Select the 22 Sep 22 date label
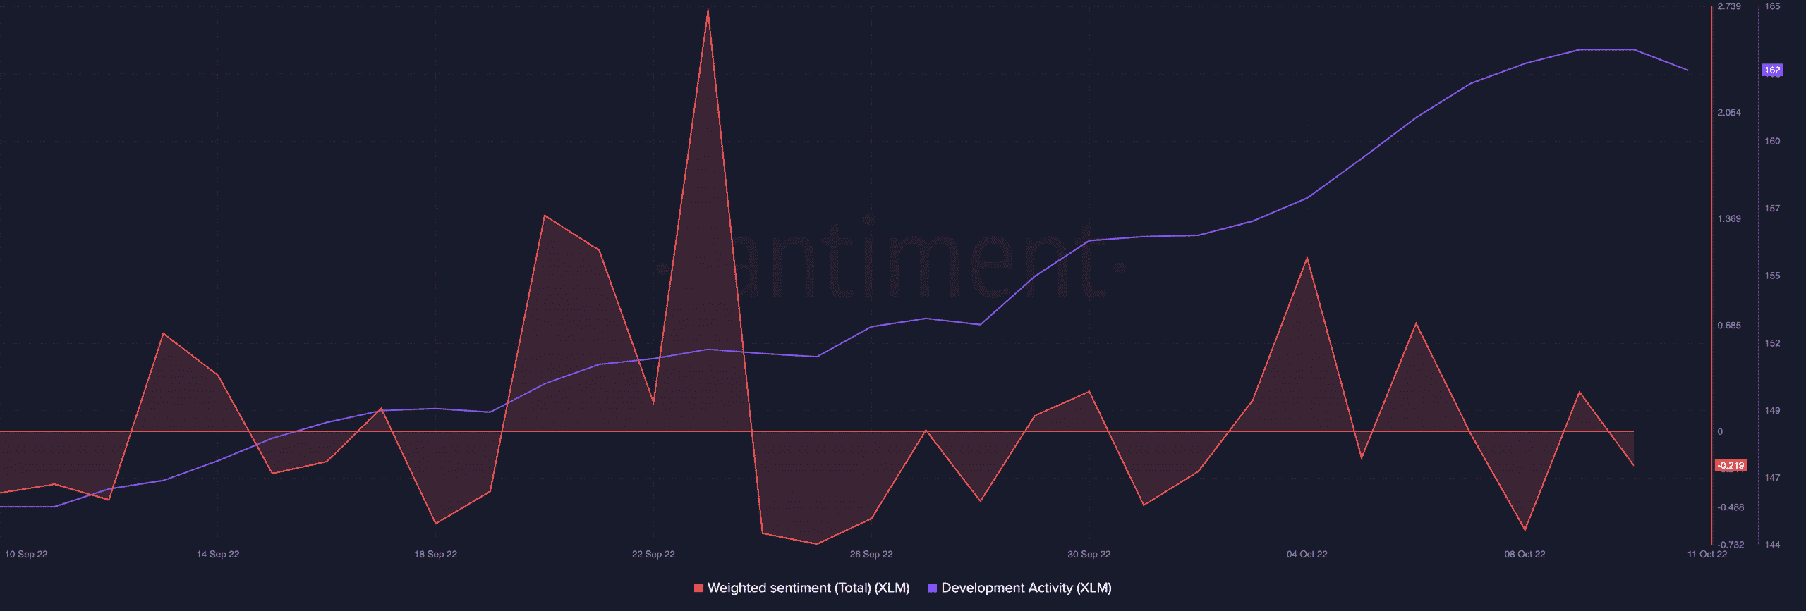Image resolution: width=1806 pixels, height=611 pixels. [653, 554]
